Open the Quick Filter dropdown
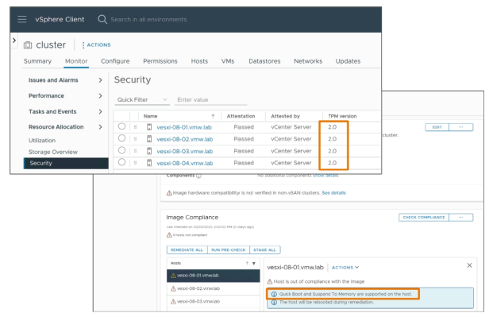Image resolution: width=493 pixels, height=317 pixels. coord(142,99)
